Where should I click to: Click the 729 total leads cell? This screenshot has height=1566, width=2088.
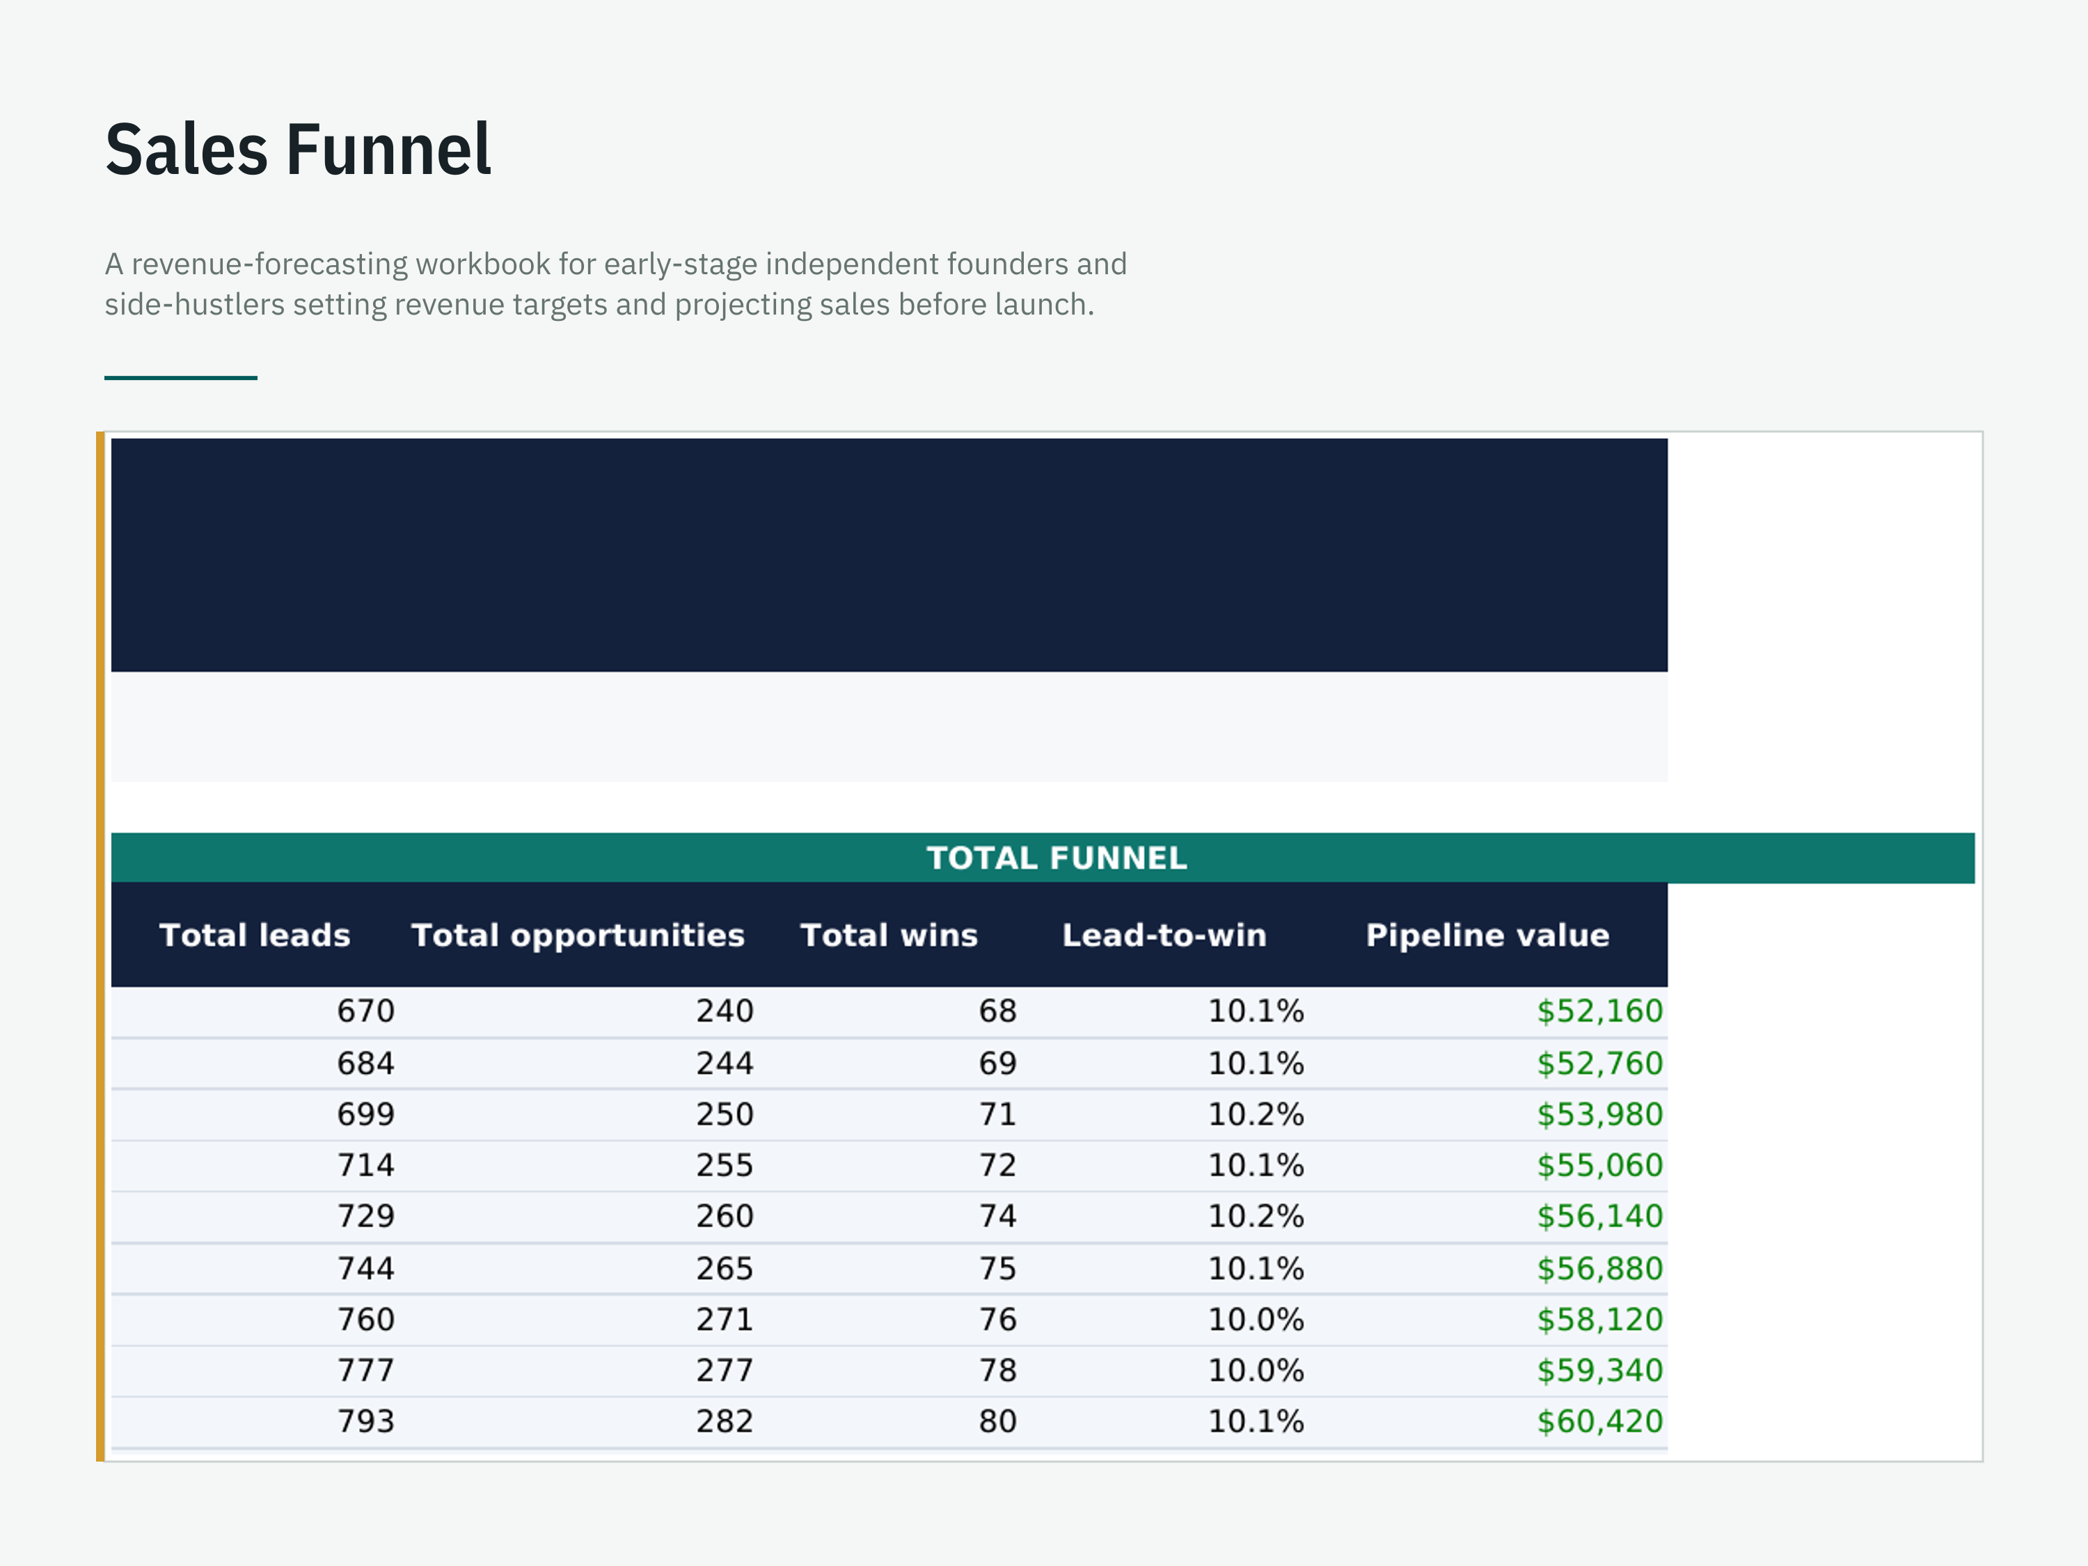click(365, 1216)
